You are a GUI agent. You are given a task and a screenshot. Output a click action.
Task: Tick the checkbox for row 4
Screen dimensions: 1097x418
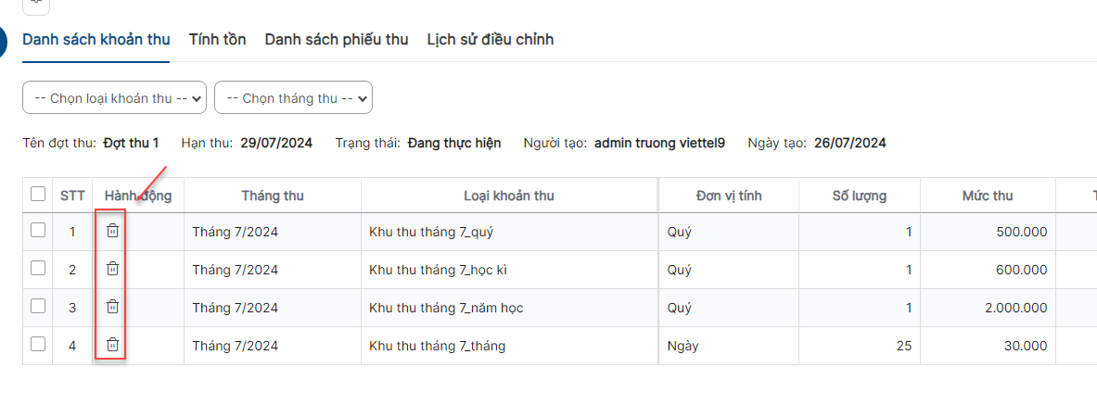click(x=38, y=343)
